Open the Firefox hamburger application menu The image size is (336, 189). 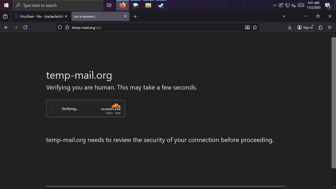click(x=330, y=27)
